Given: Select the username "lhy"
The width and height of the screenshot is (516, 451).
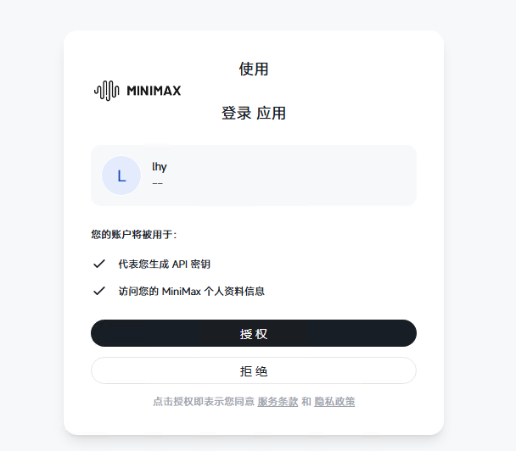Looking at the screenshot, I should [x=160, y=167].
